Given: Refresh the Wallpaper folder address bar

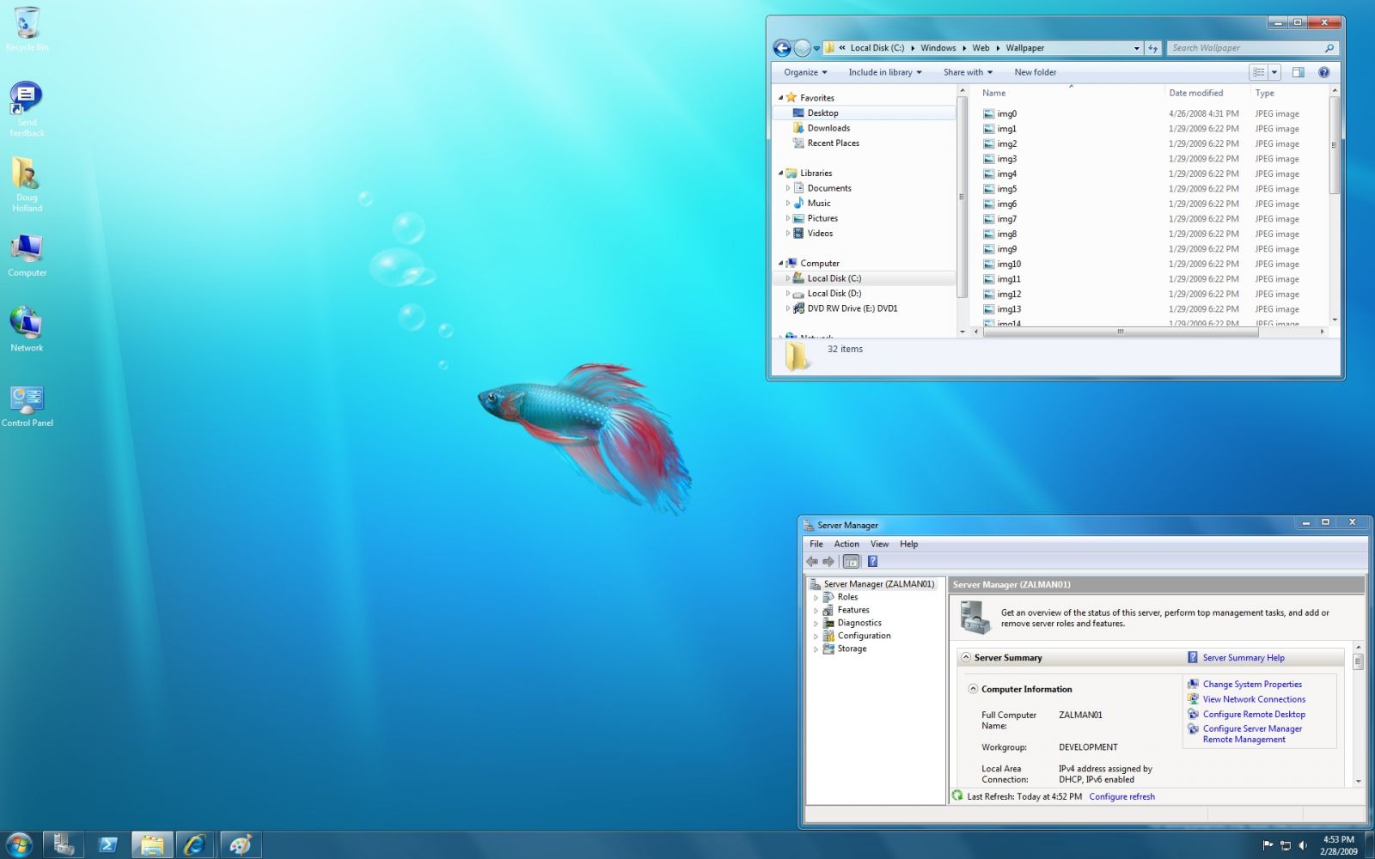Looking at the screenshot, I should [x=1153, y=48].
